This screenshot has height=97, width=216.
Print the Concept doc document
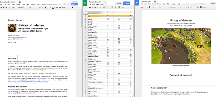click(x=142, y=7)
